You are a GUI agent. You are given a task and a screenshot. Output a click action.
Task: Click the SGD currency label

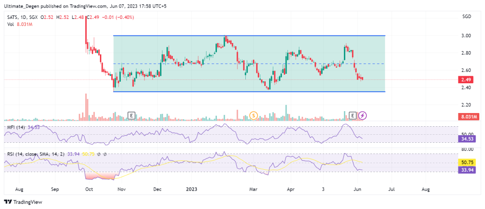[x=467, y=17]
